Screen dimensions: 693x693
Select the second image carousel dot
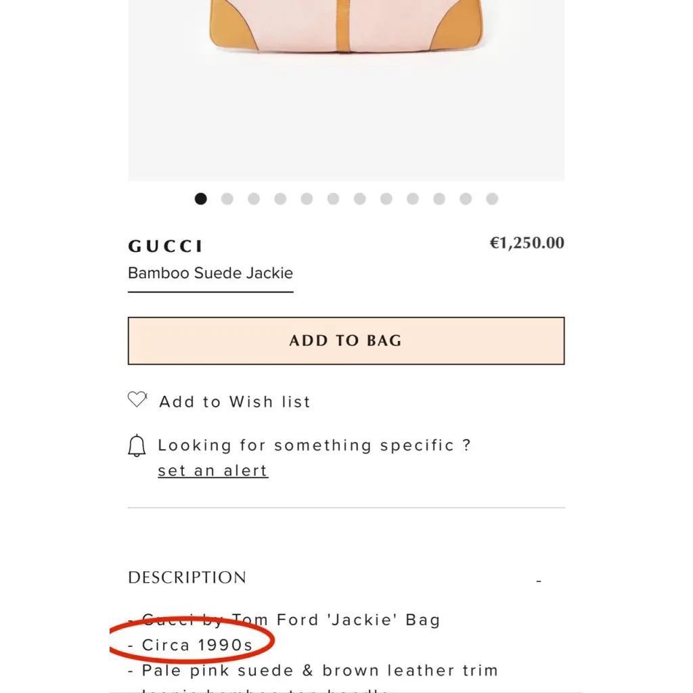[227, 199]
